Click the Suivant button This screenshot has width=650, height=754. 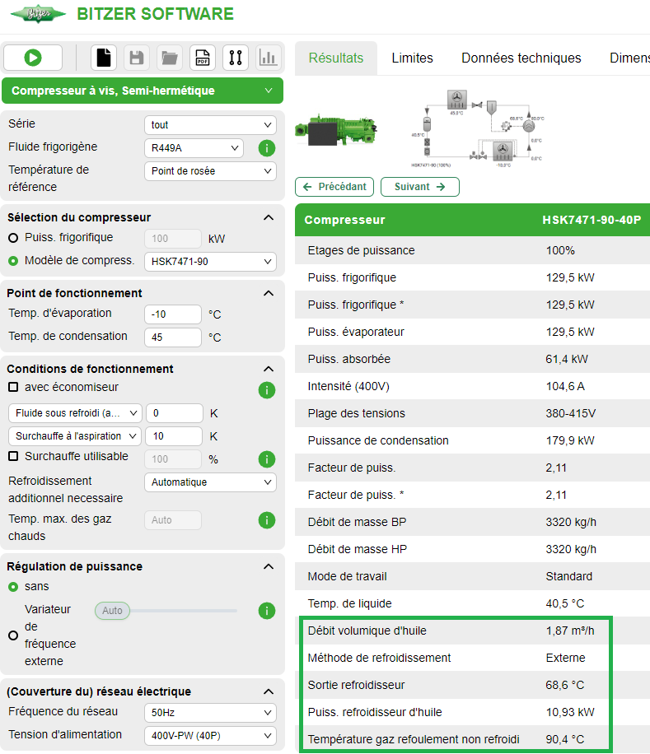pyautogui.click(x=419, y=187)
